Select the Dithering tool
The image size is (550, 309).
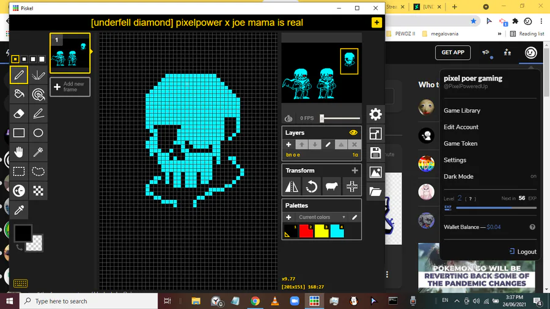(38, 191)
